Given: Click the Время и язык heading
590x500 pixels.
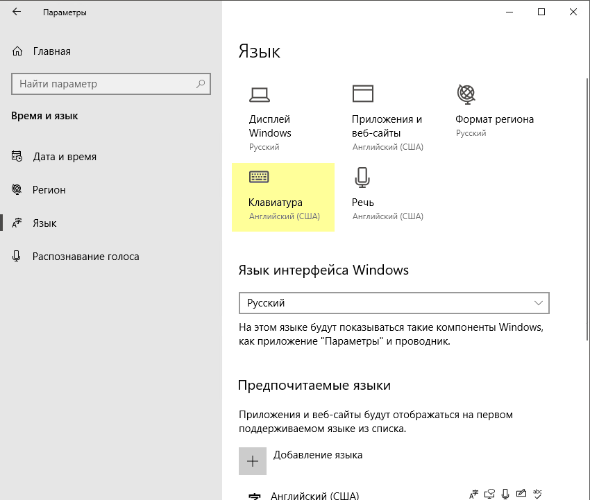Looking at the screenshot, I should [x=44, y=116].
